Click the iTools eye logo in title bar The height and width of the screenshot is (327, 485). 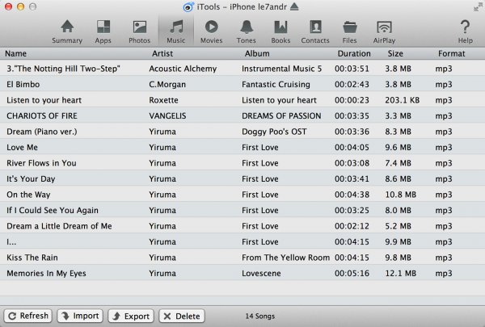click(188, 6)
